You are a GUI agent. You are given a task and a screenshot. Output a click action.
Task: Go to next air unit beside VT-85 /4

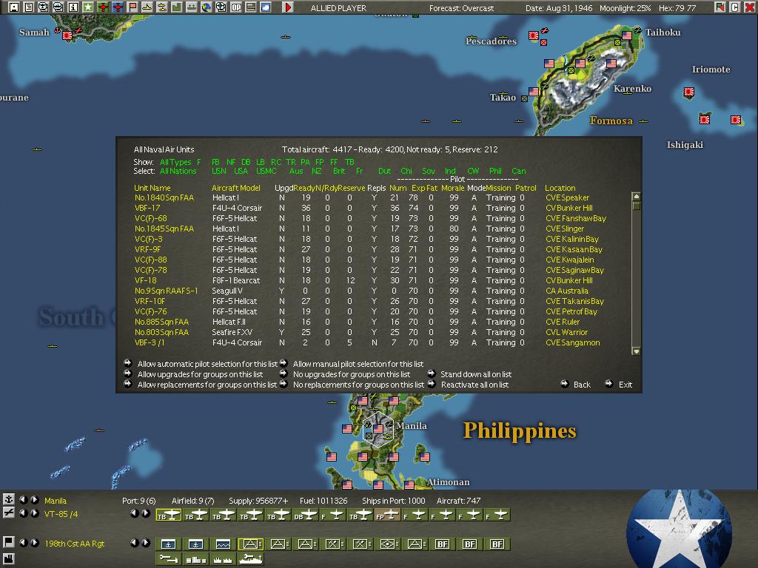click(34, 513)
